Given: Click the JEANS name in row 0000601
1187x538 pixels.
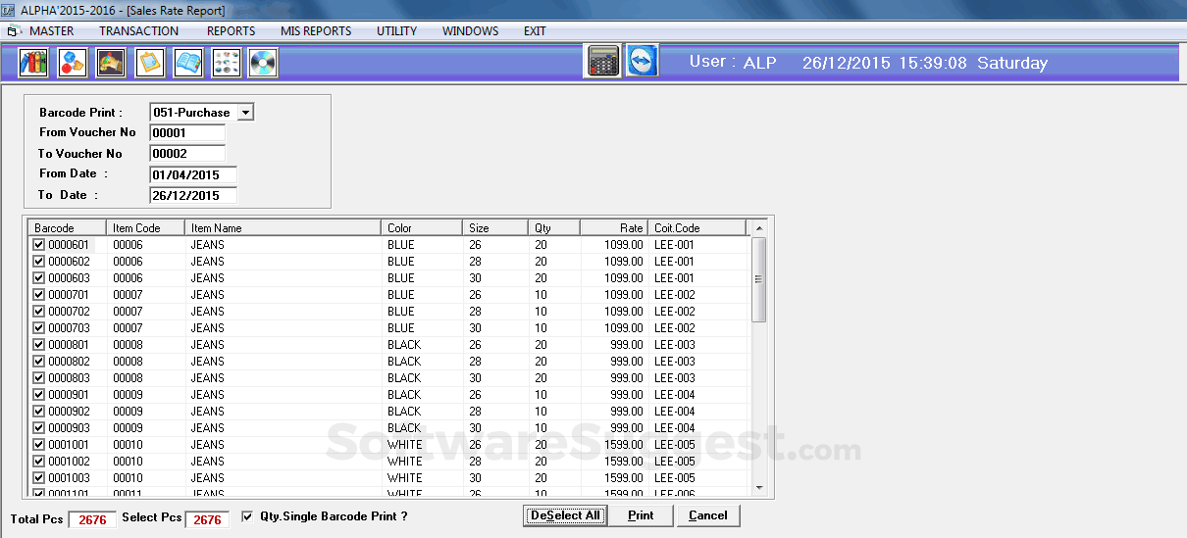Looking at the screenshot, I should [207, 245].
